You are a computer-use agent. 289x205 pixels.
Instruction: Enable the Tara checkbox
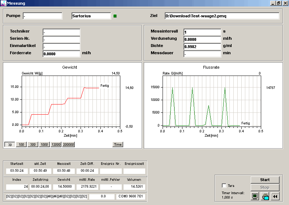(224, 185)
